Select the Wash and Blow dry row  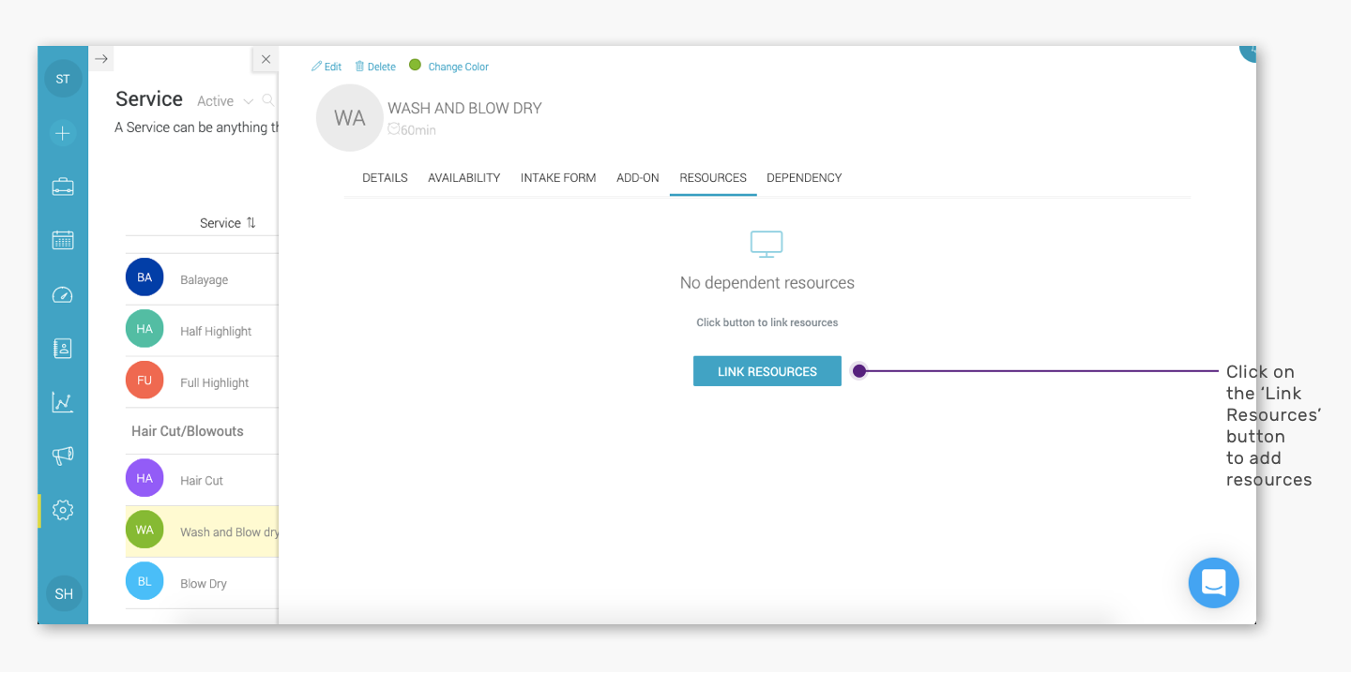tap(202, 531)
